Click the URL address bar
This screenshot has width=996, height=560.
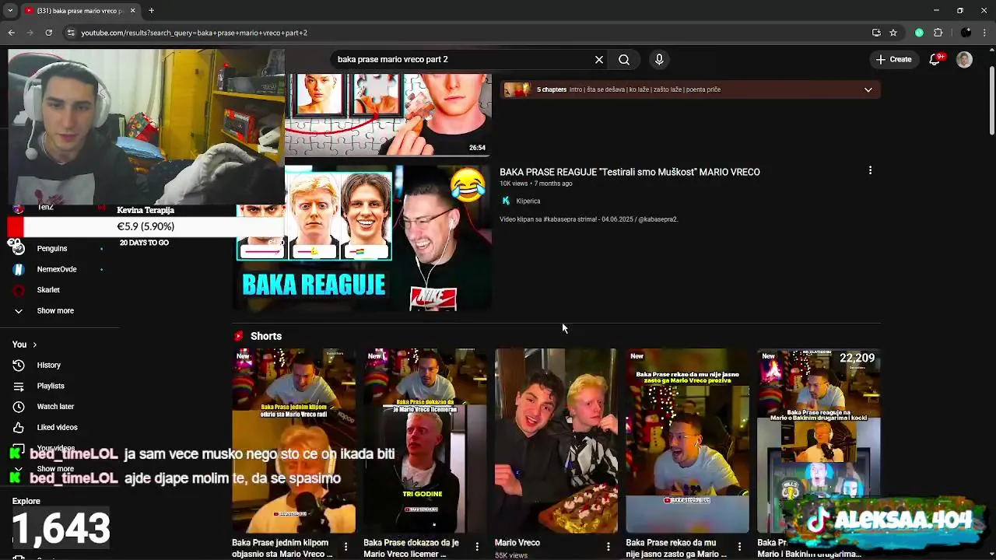pyautogui.click(x=467, y=33)
